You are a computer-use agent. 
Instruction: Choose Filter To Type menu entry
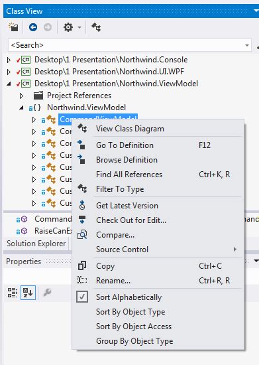click(120, 189)
